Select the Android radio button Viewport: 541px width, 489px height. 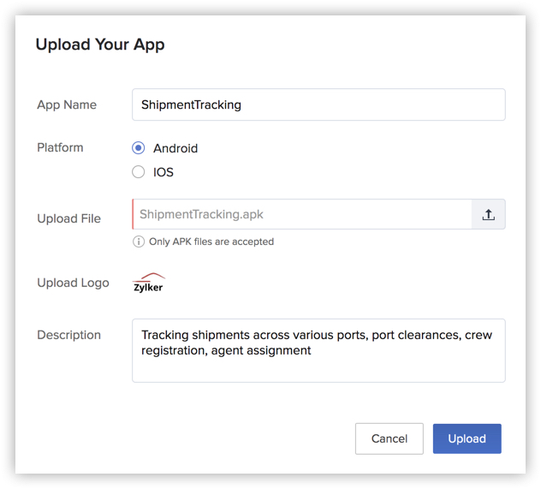pyautogui.click(x=139, y=148)
